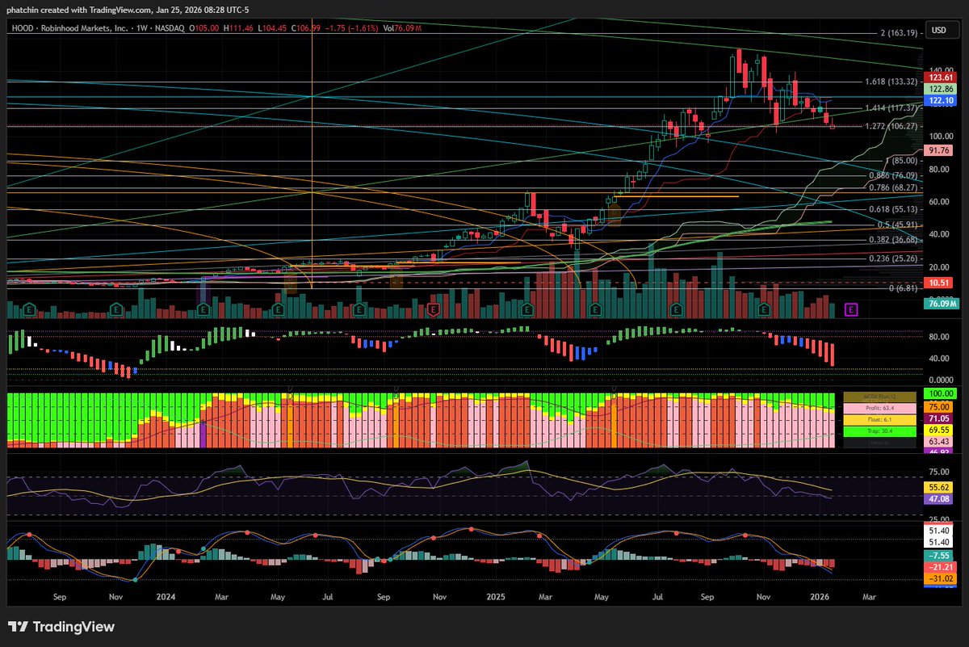
Task: Select the 10.51 red price label
Action: [937, 283]
